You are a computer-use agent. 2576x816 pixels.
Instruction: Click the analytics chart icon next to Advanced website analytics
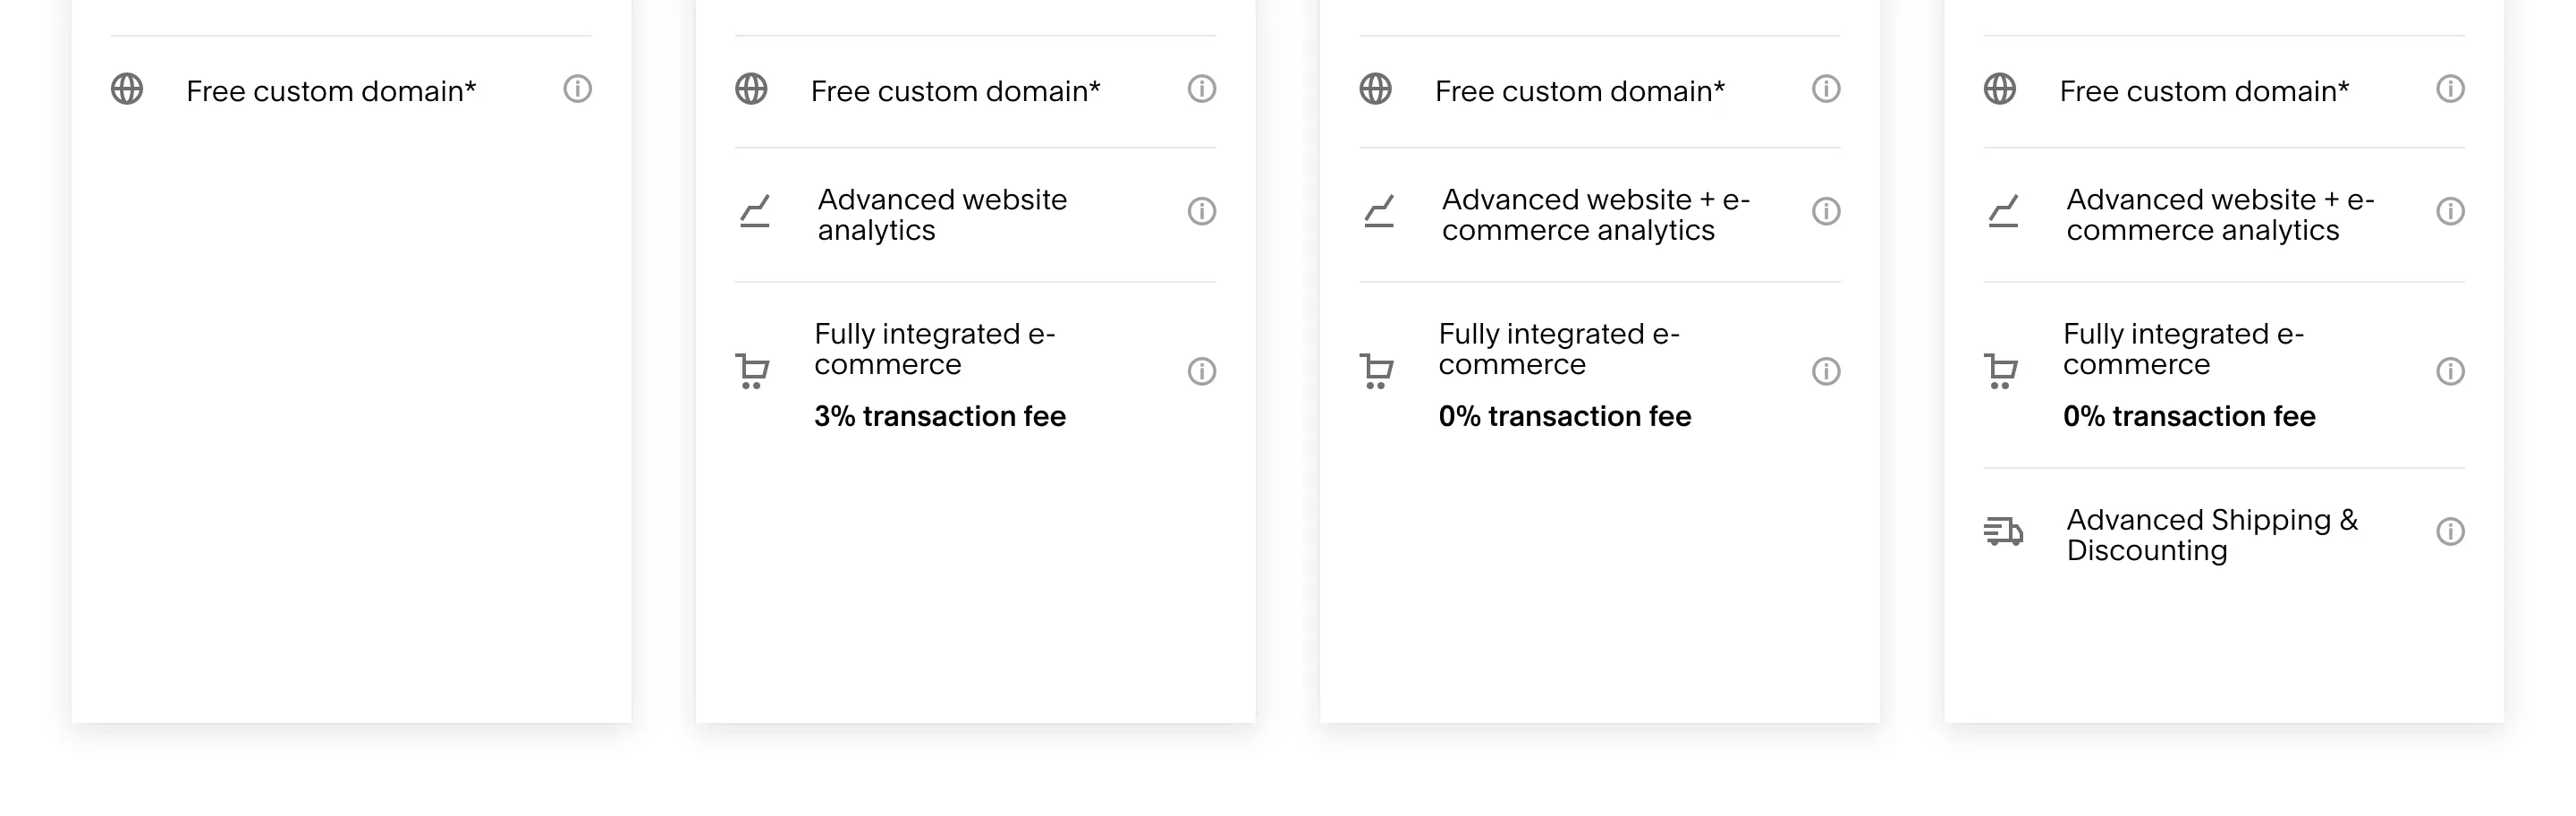(754, 213)
